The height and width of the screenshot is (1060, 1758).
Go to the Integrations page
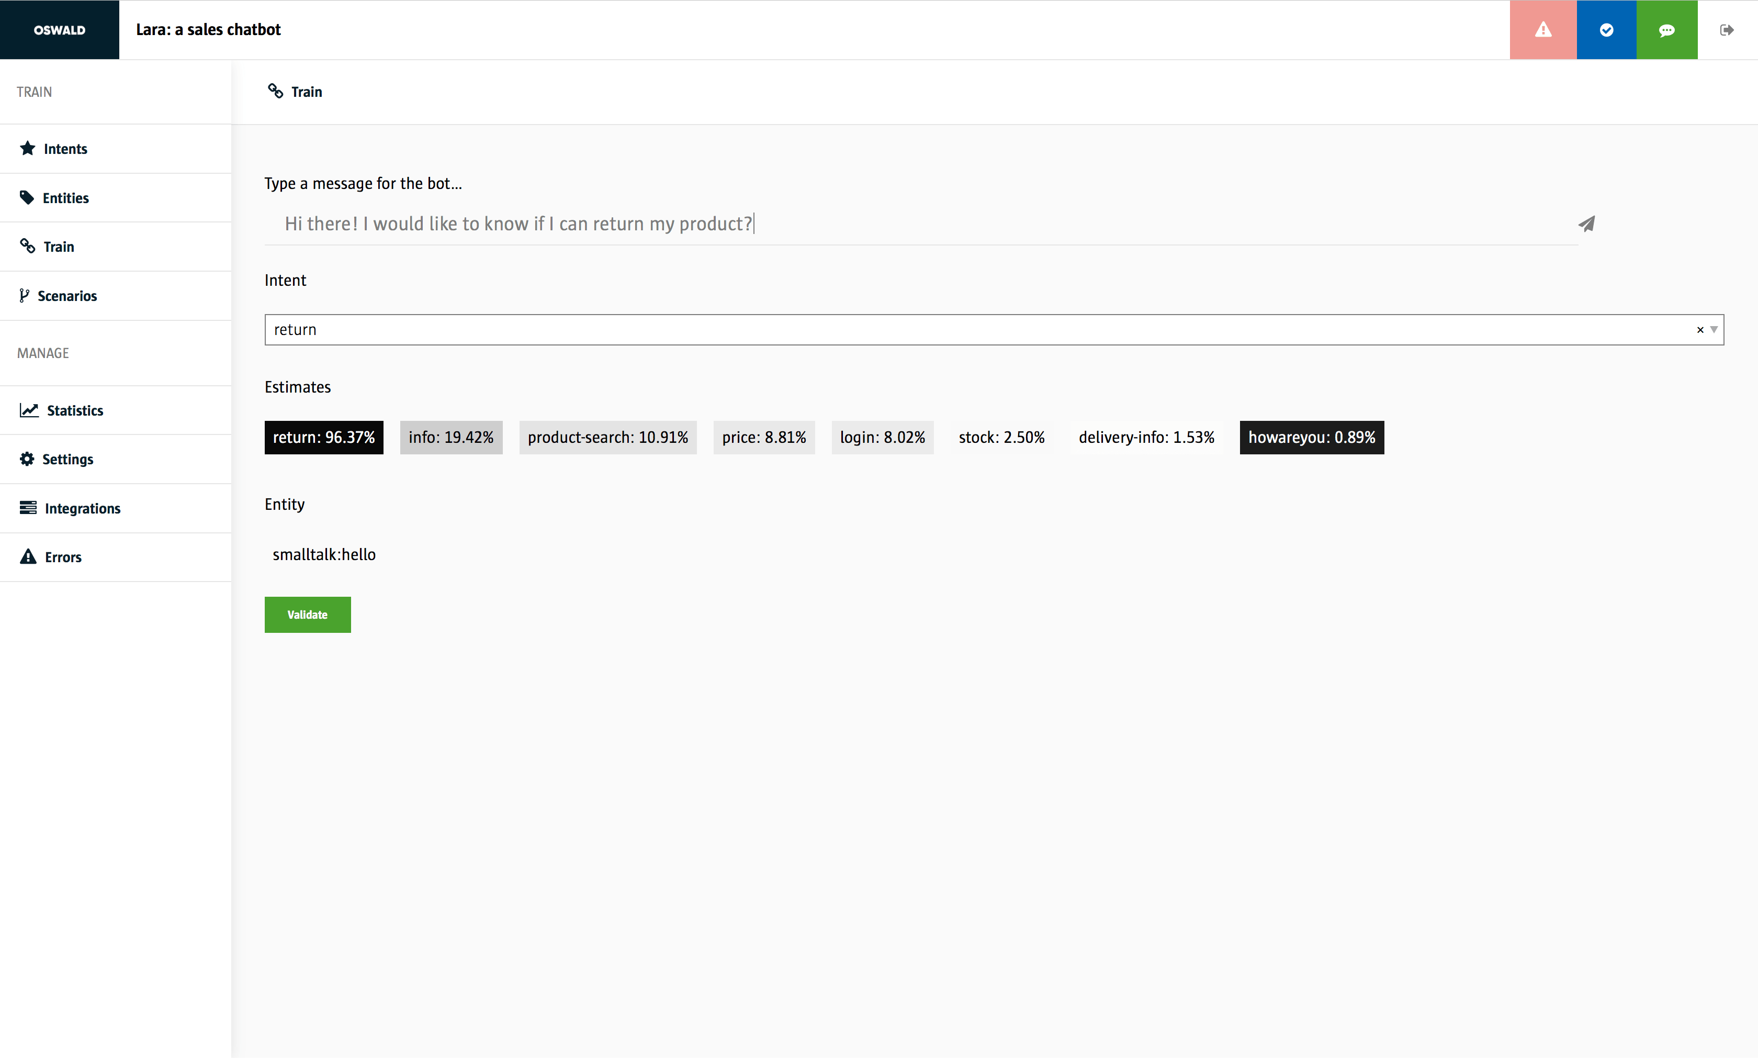[x=82, y=508]
